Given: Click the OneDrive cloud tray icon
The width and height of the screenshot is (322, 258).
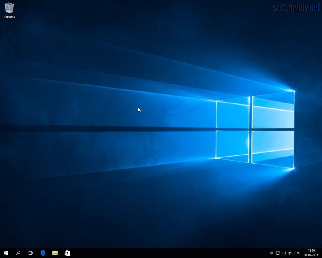Looking at the screenshot, I should [x=272, y=253].
